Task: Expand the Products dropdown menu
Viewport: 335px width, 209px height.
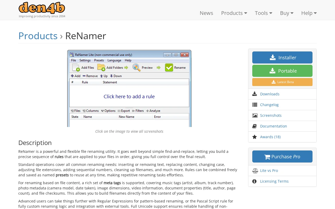Action: (234, 13)
